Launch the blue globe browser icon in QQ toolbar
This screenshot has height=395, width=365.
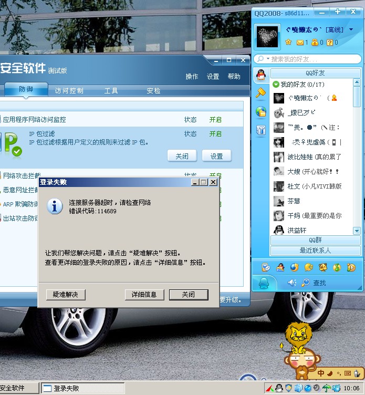pyautogui.click(x=294, y=267)
